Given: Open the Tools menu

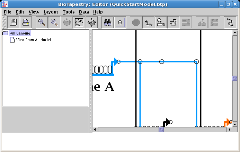Looking at the screenshot, I should (69, 12).
